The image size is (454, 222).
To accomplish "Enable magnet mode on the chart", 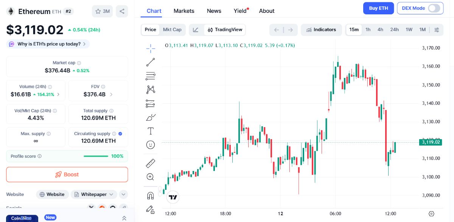I will pyautogui.click(x=150, y=196).
